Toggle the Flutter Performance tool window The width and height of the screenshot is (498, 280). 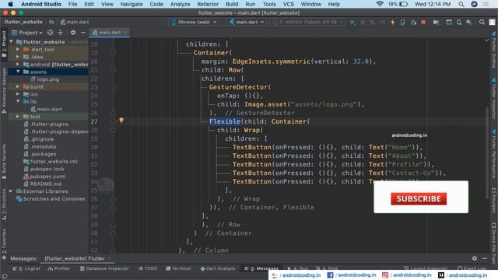coord(494,154)
